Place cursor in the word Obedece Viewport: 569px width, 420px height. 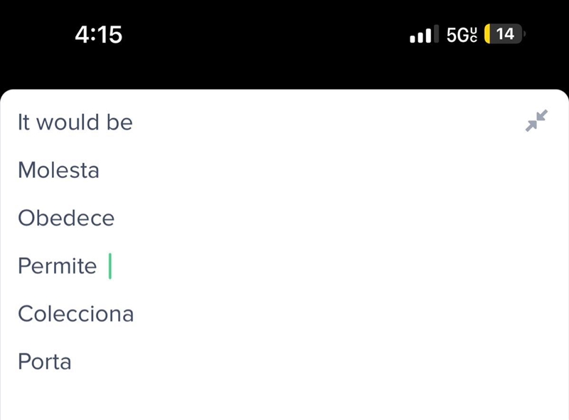click(66, 218)
